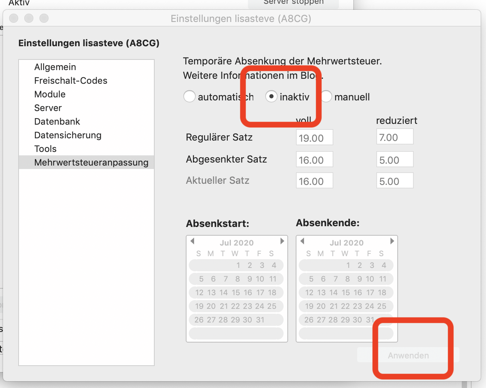
Task: Open the Allgemein settings section
Action: point(55,67)
